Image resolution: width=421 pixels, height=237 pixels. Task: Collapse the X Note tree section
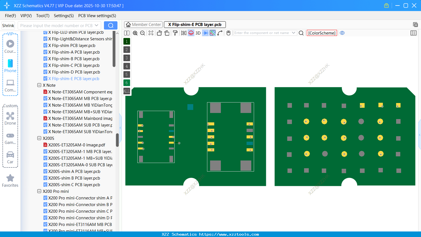click(39, 85)
